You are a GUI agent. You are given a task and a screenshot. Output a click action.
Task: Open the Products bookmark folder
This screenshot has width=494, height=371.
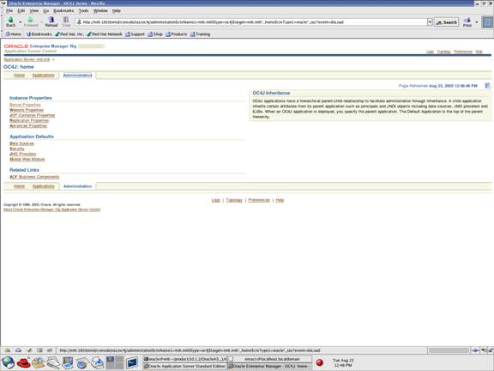click(x=177, y=34)
